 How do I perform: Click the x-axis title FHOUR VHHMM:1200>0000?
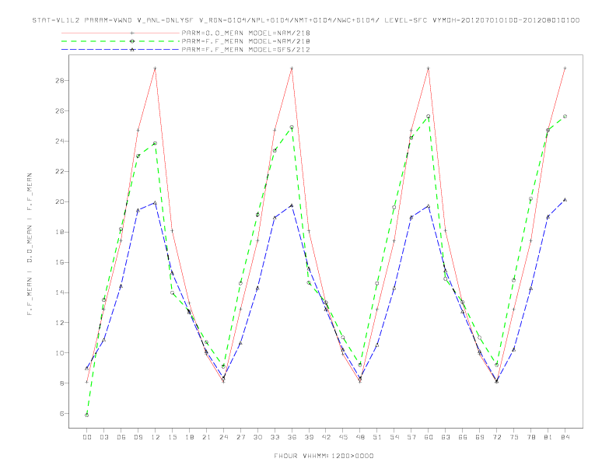pos(324,456)
